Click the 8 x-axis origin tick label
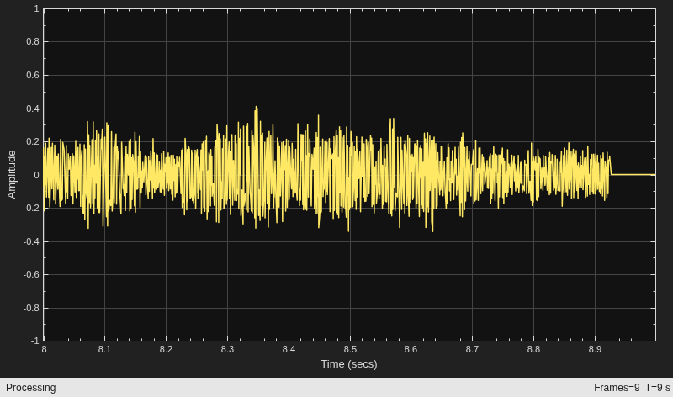 [44, 349]
